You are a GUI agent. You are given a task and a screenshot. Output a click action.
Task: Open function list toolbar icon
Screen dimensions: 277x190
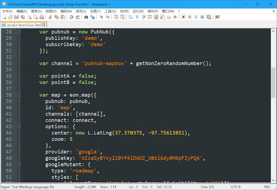[x=162, y=17]
